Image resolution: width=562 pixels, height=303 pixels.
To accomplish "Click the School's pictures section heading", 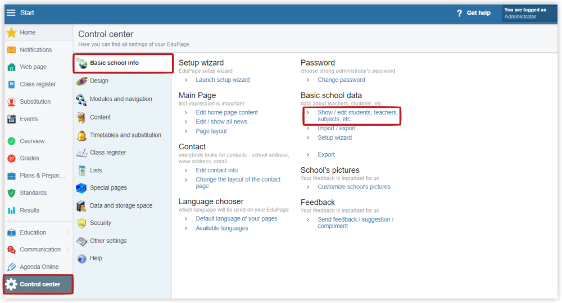I will click(330, 170).
